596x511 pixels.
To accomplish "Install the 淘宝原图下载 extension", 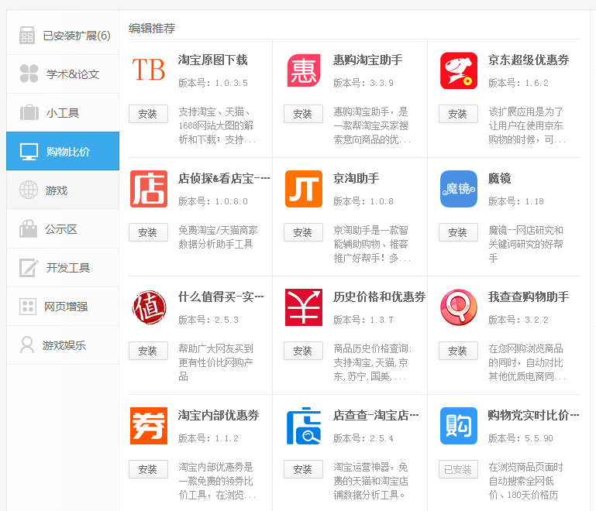I will (148, 114).
